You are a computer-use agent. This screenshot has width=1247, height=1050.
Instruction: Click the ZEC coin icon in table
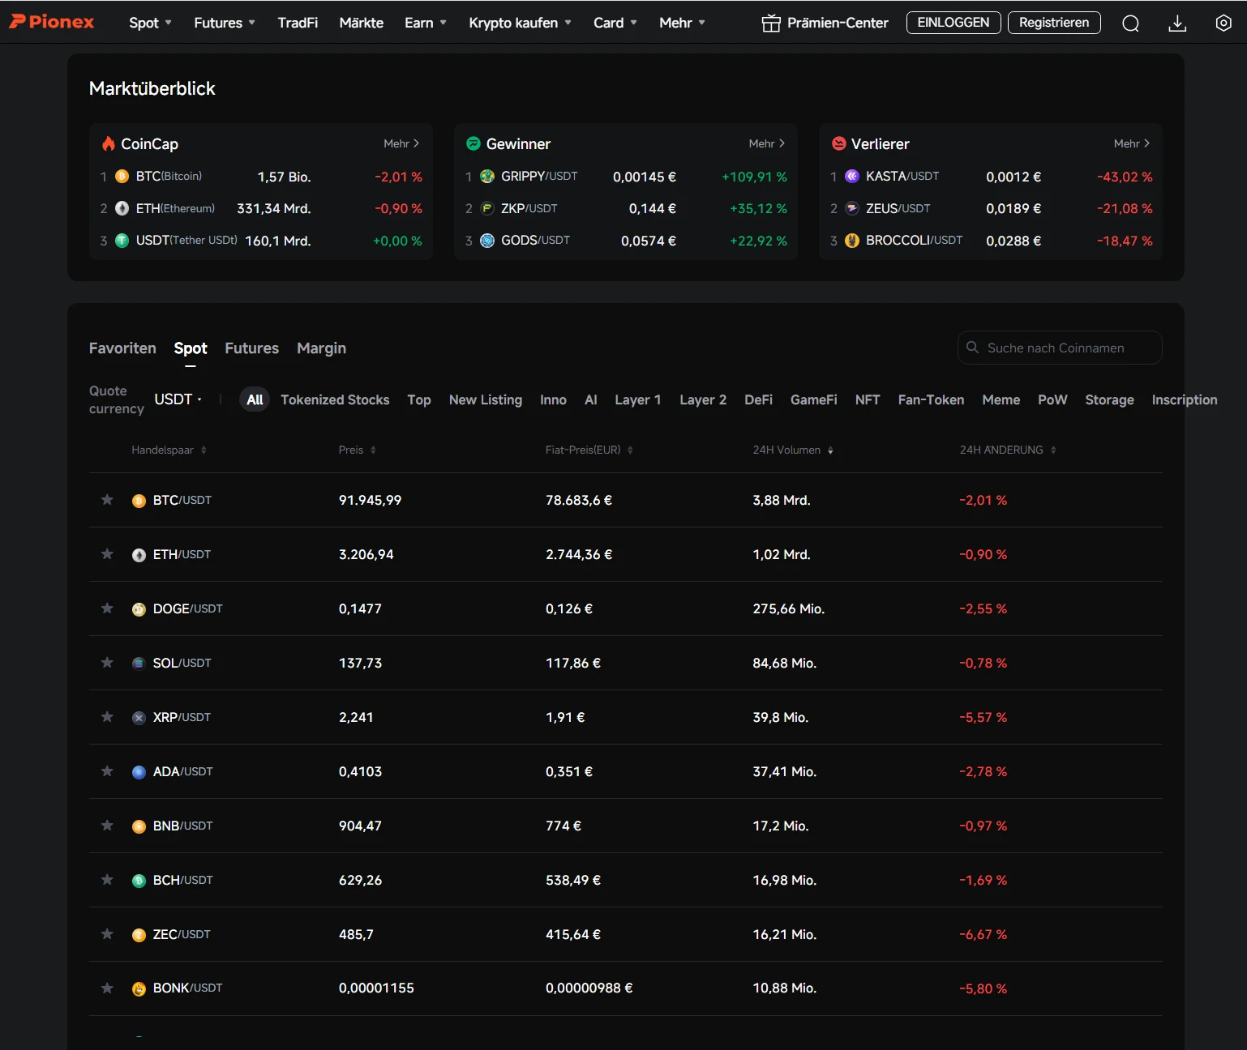coord(139,935)
